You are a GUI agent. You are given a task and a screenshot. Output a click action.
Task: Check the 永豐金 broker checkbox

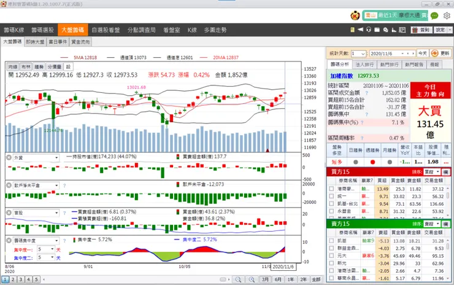point(331,211)
